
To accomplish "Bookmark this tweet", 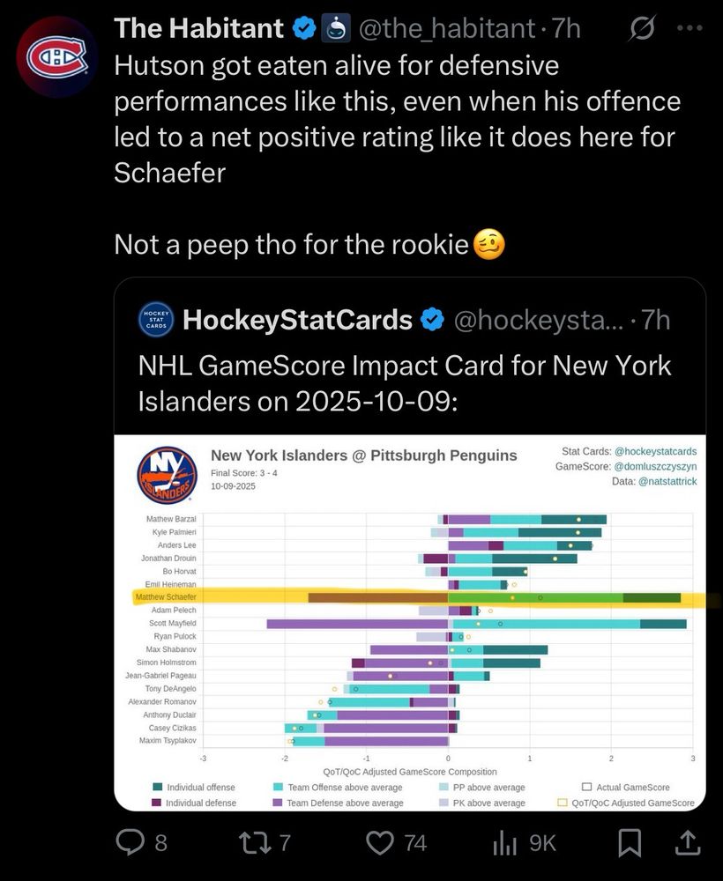I will (x=630, y=843).
